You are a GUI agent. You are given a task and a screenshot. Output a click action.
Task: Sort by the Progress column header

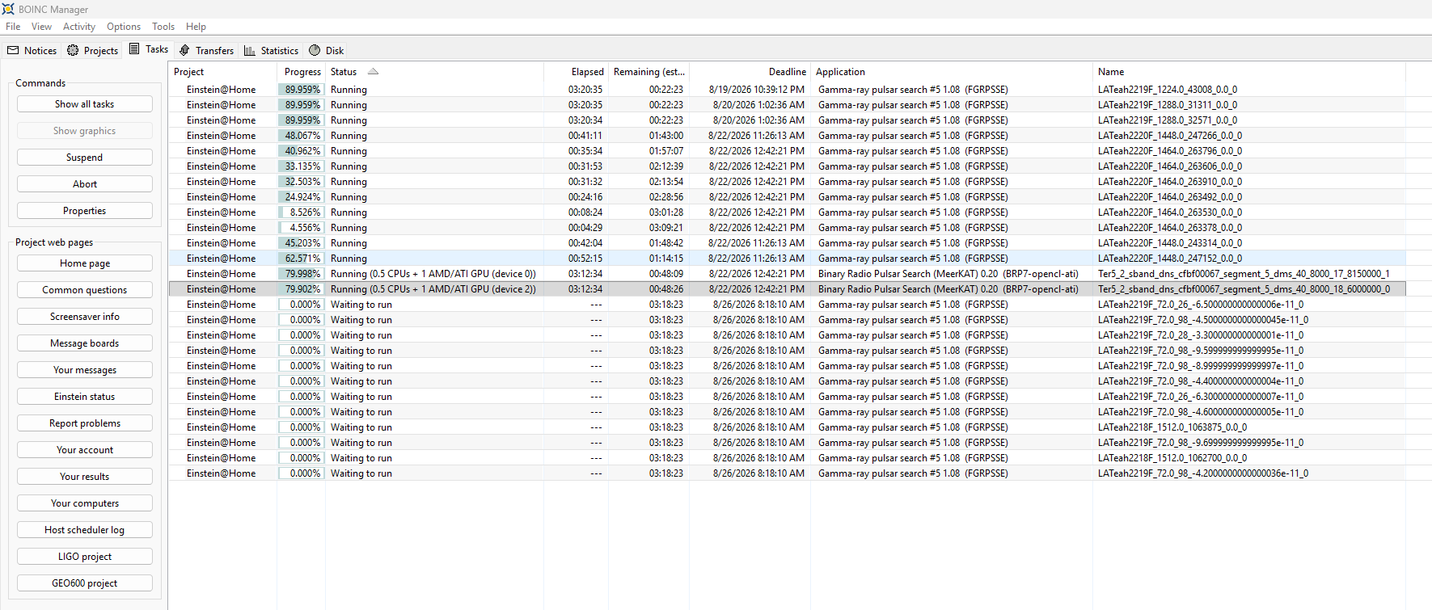302,72
